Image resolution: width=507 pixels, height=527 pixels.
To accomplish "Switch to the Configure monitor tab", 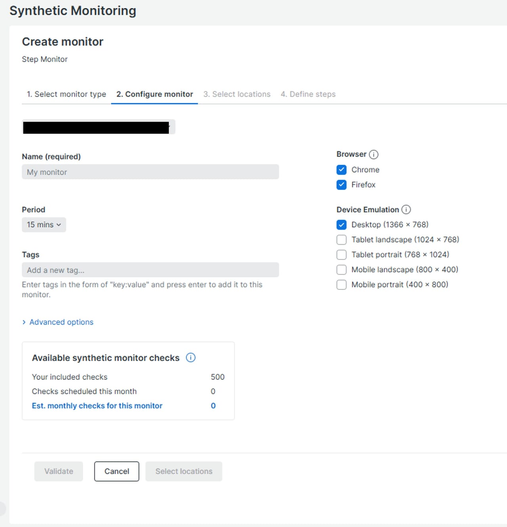I will pos(154,94).
